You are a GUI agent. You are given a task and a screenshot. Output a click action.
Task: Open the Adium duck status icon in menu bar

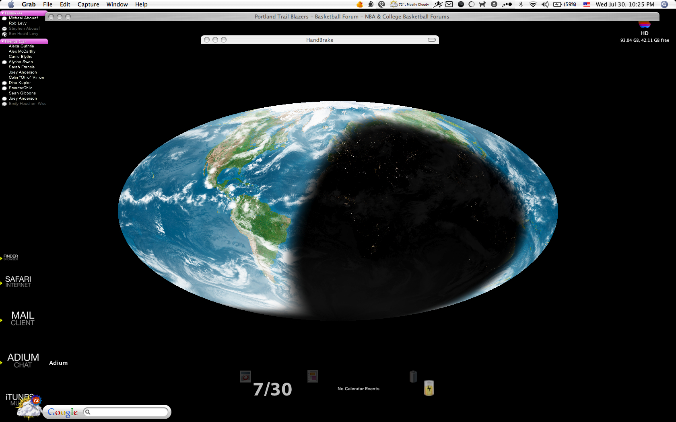[359, 4]
